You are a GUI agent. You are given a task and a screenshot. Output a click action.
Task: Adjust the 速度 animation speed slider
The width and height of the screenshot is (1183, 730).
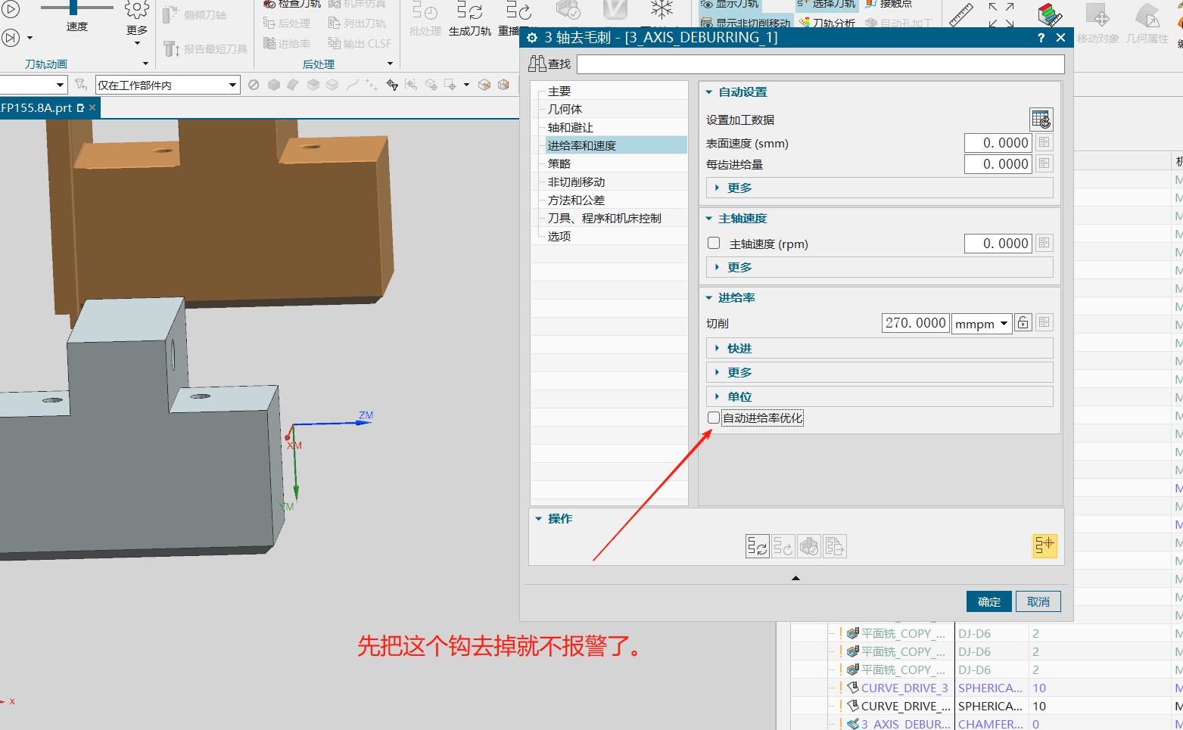pos(73,8)
